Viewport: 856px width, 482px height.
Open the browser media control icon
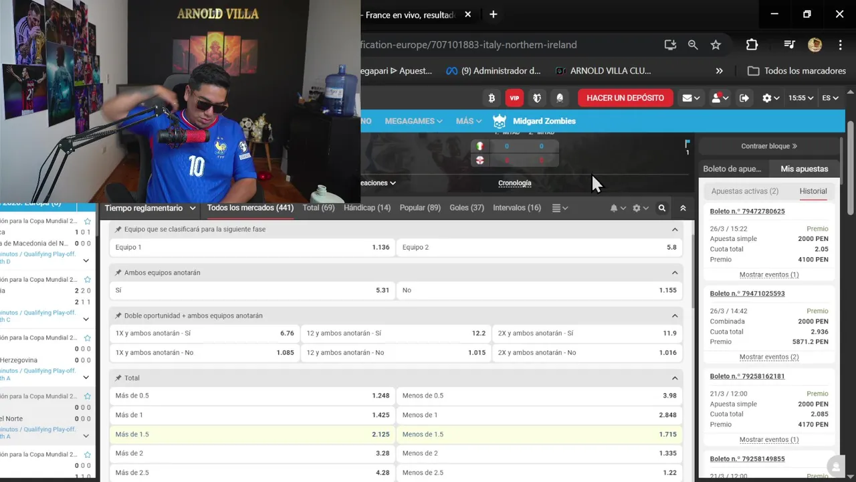790,45
